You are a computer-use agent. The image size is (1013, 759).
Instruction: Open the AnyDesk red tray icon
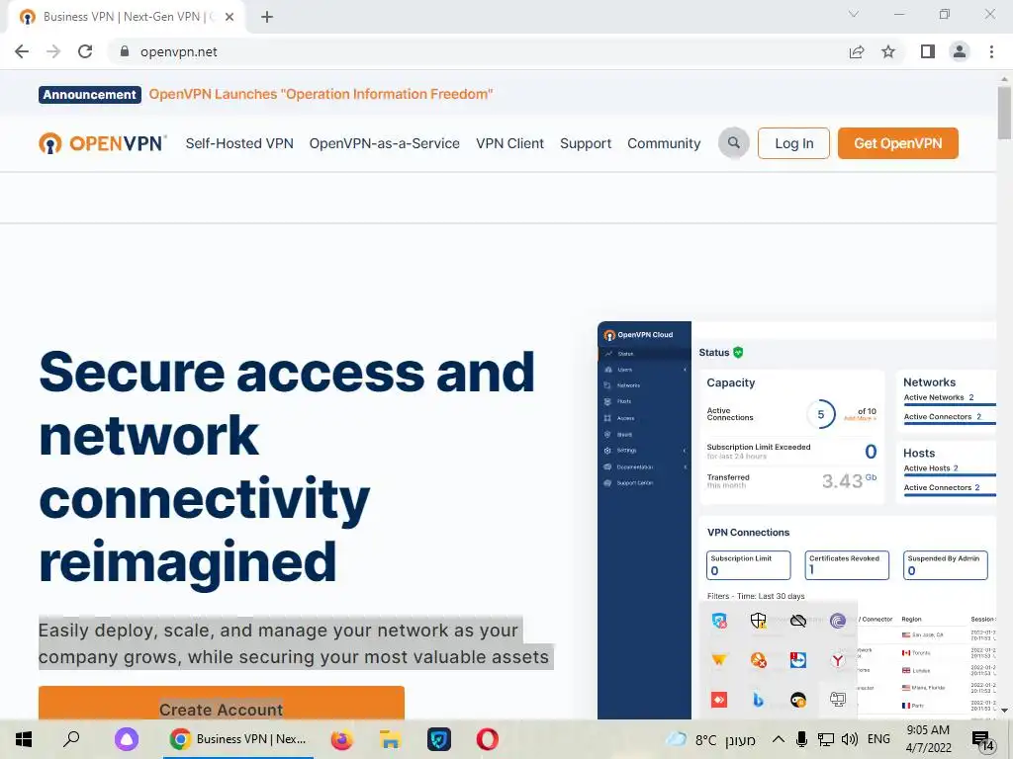[719, 700]
